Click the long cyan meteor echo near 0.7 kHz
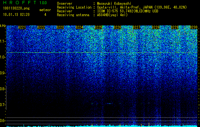Viewport: 200px width, 127px height. (110, 104)
